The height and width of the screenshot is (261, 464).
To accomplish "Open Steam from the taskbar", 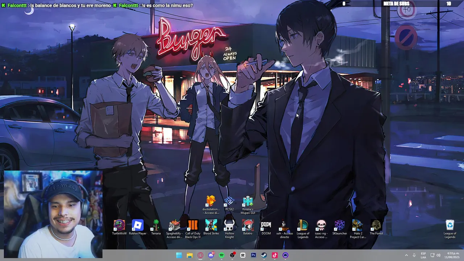I will (x=264, y=255).
